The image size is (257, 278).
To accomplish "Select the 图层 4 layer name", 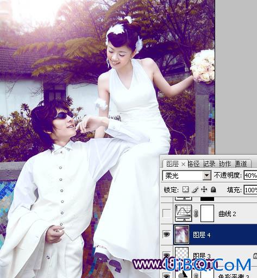I will 202,235.
